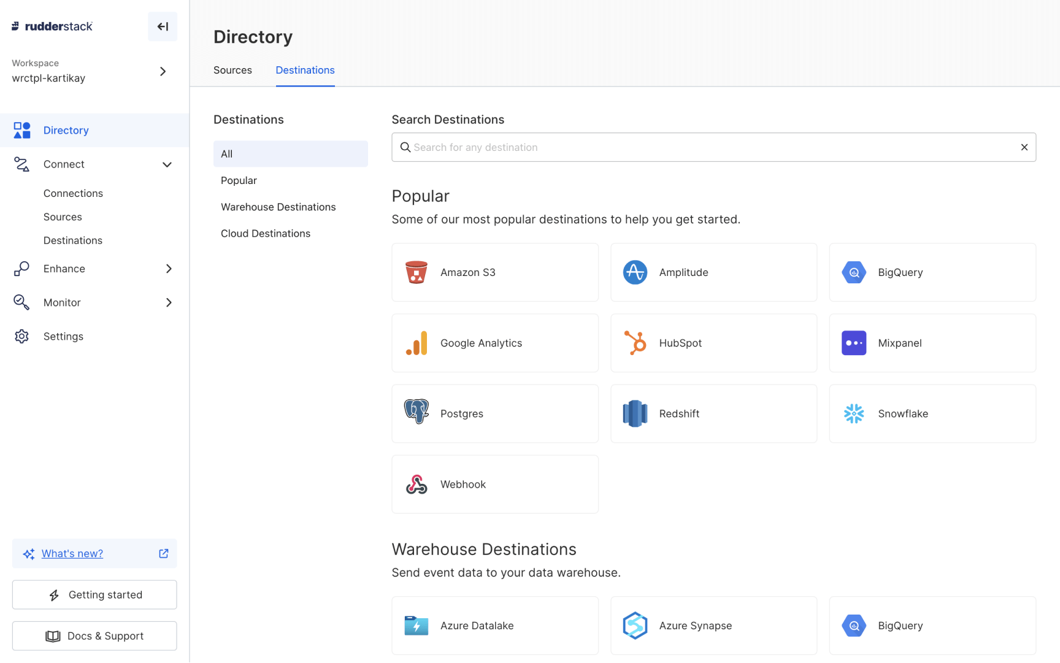
Task: Click the HubSpot destination icon
Action: tap(635, 343)
